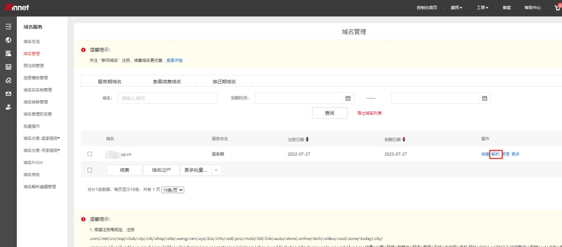Screen dimensions: 562x247
Task: Open calendar picker for start expiry date
Action: point(348,98)
